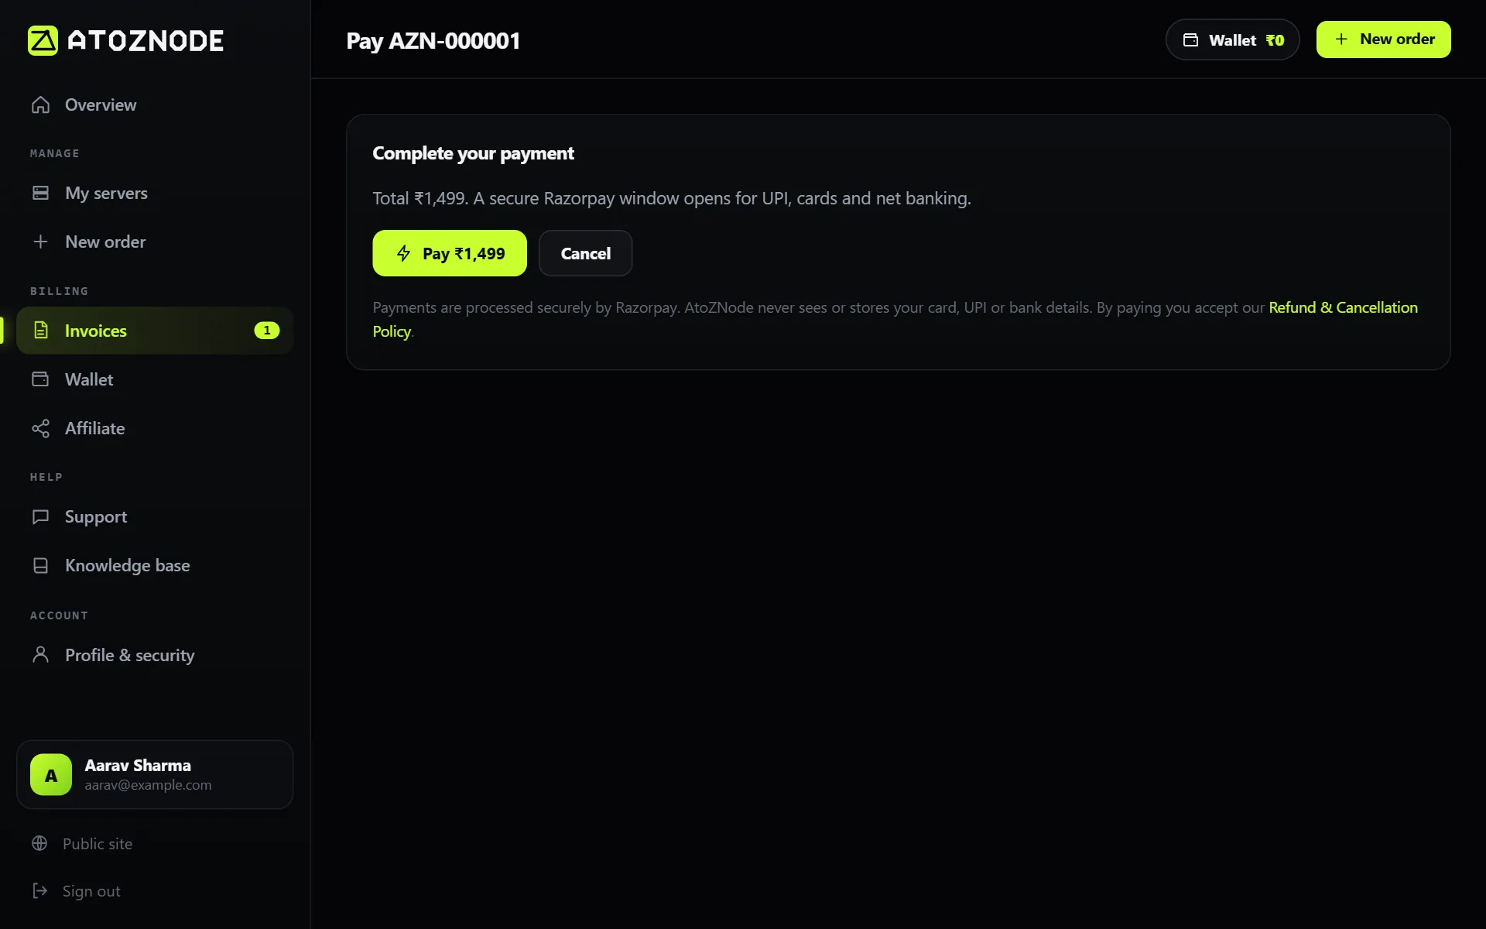Image resolution: width=1486 pixels, height=929 pixels.
Task: Sign out of the account
Action: [91, 891]
